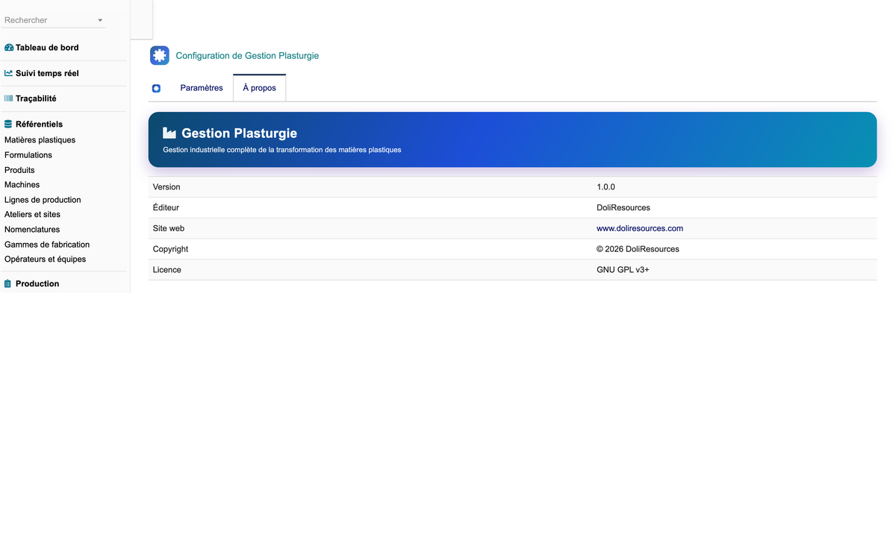Open Gammes de fabrication

click(47, 245)
